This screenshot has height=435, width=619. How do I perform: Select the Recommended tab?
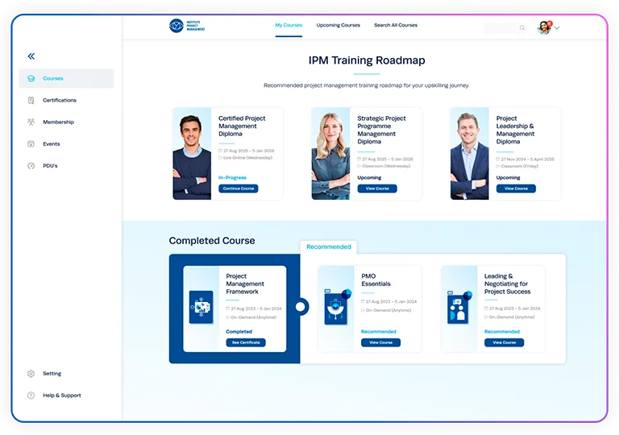click(x=329, y=246)
